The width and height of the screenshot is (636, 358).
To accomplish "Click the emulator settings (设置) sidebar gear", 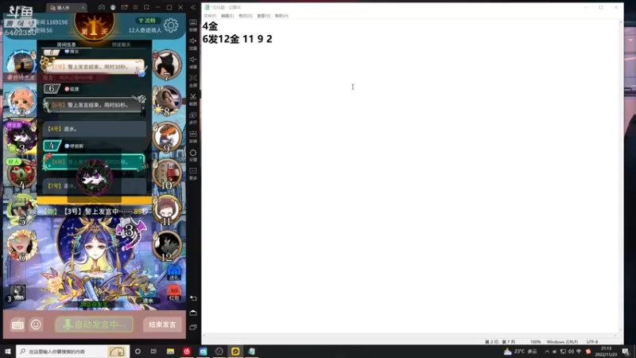I will click(x=193, y=155).
